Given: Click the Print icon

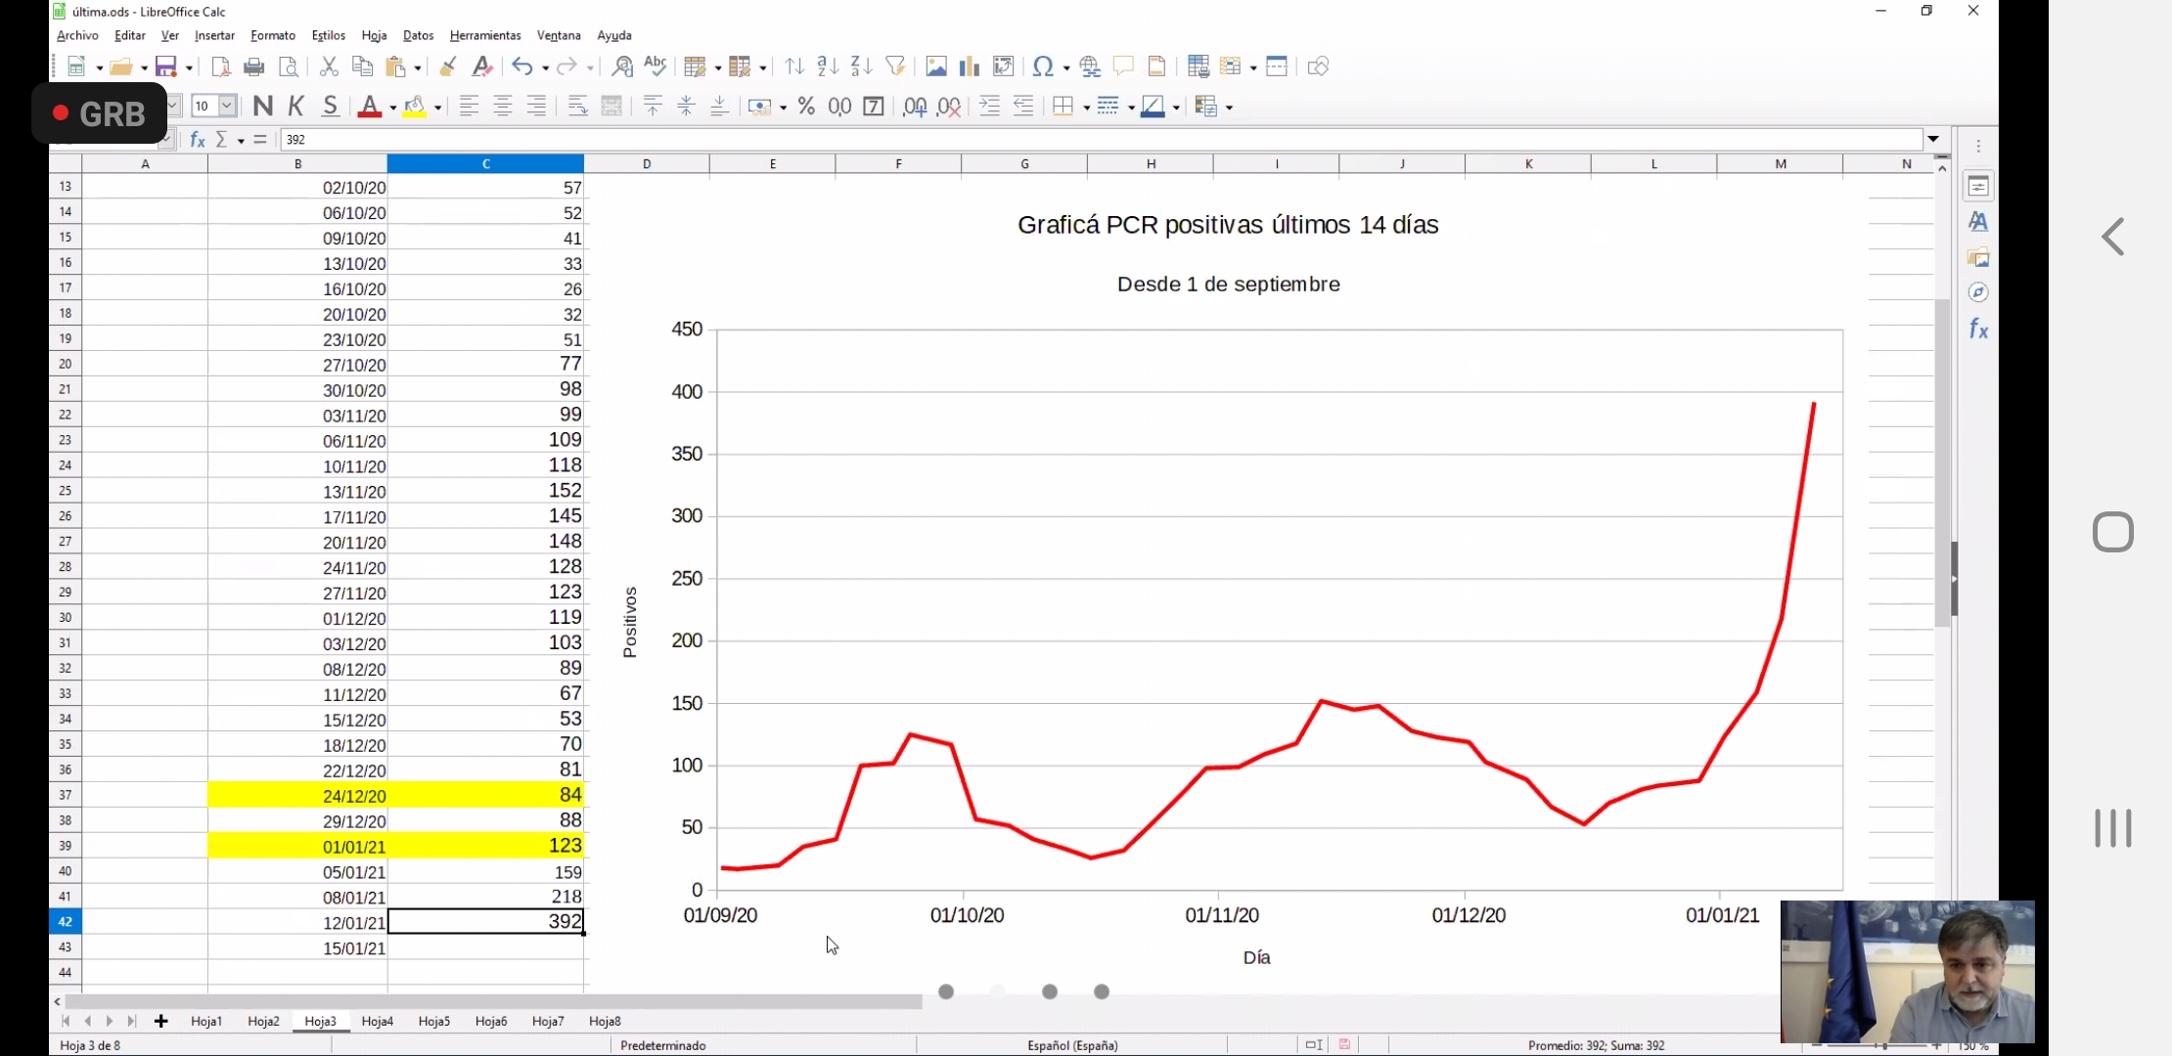Looking at the screenshot, I should (x=254, y=66).
